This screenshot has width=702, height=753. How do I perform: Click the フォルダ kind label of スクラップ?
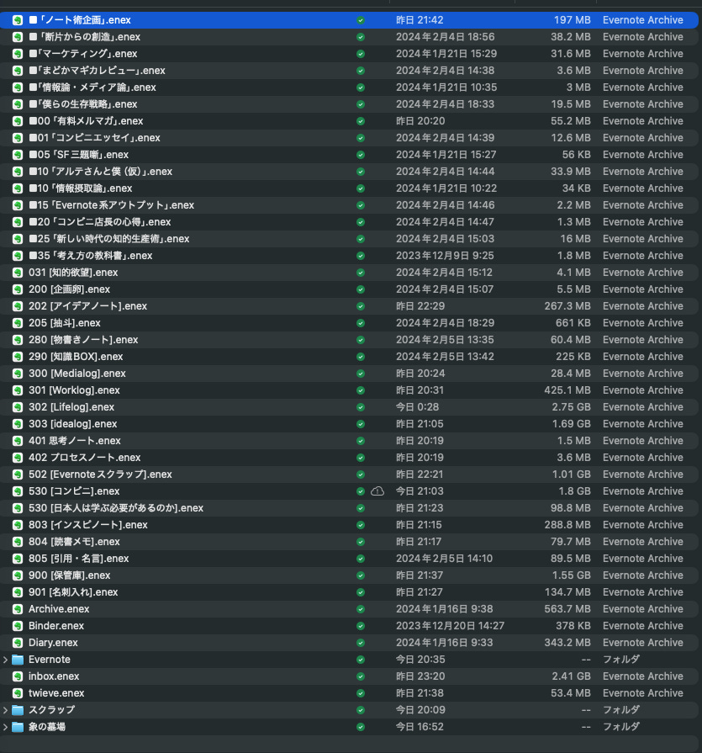pos(621,710)
